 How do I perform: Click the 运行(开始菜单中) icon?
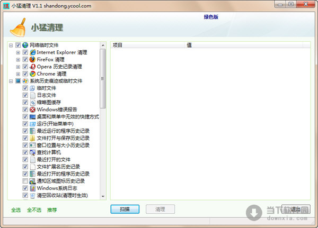32,124
